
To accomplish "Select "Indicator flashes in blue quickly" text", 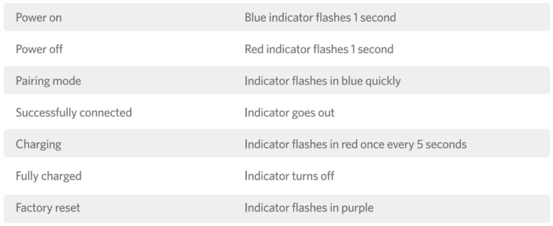I will click(322, 81).
